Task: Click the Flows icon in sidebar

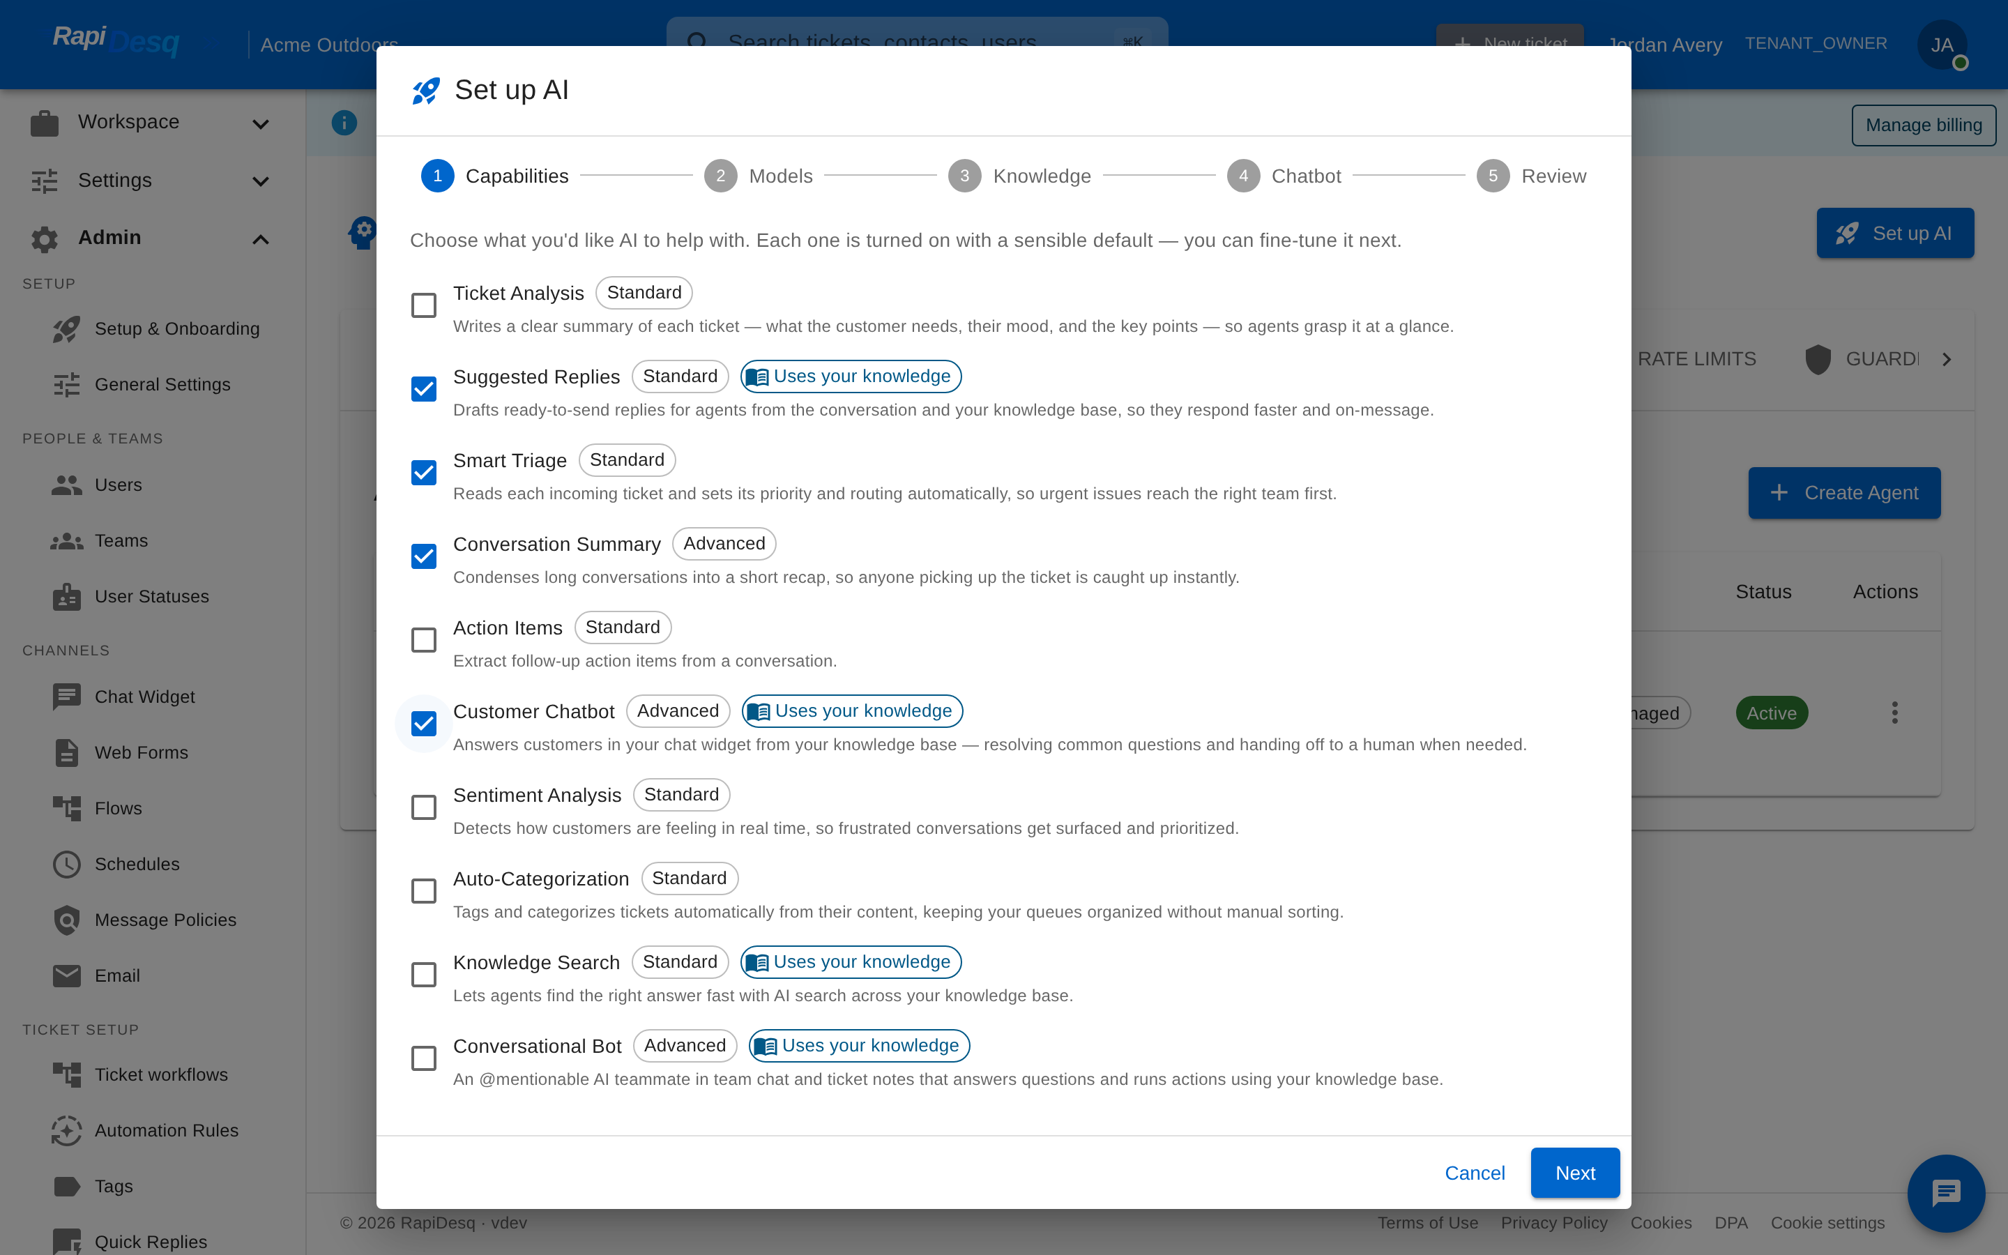Action: 66,807
